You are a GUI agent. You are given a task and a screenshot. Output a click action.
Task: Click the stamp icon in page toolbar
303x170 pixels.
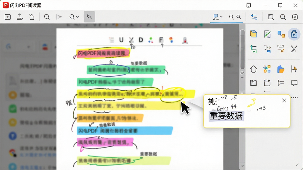point(185,40)
